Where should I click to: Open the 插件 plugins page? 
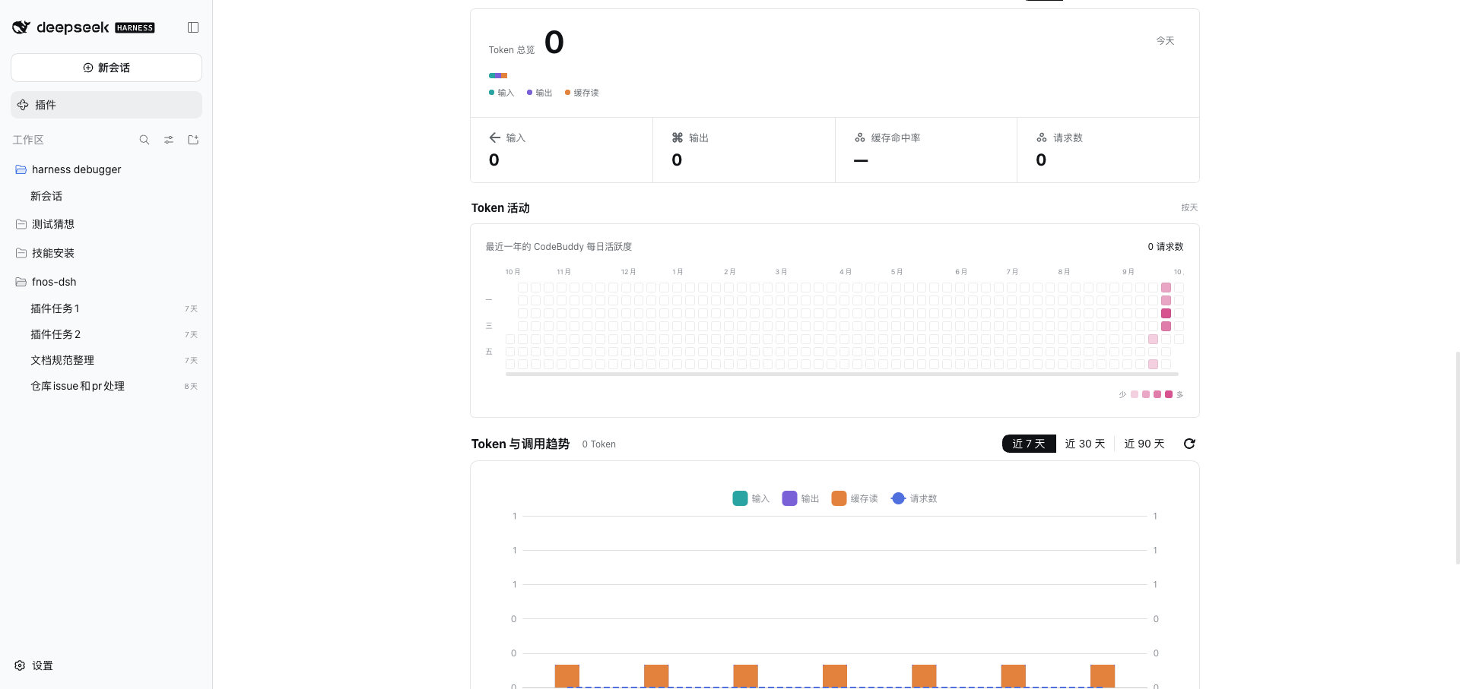(106, 105)
